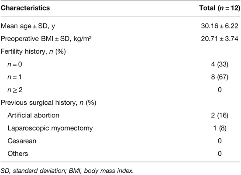Select the value 20.71 ± 3.74
This screenshot has height=175, width=241.
tap(220, 38)
